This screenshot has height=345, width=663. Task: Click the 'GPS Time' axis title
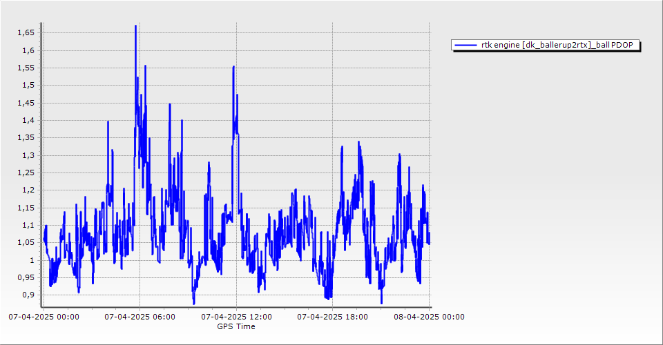click(x=236, y=326)
